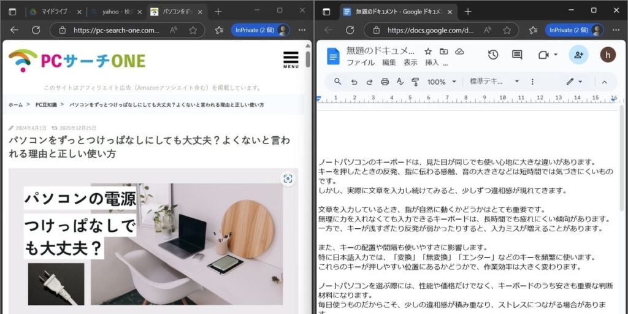
Task: Open read aloud in right browser
Action: click(488, 30)
